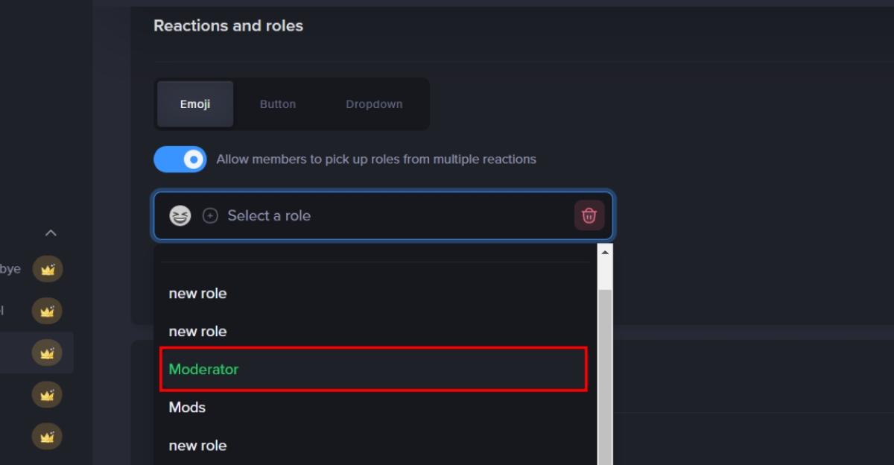Click the plus icon beside the emoji
The height and width of the screenshot is (465, 894).
(209, 215)
